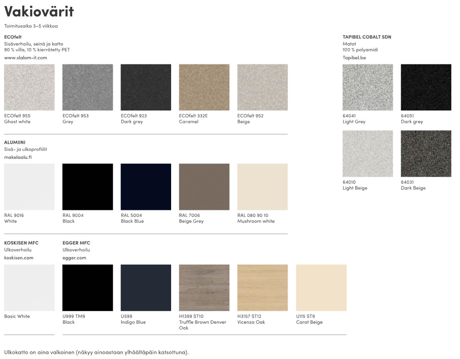Select the RAL 9016 White aluminium swatch

(x=29, y=187)
